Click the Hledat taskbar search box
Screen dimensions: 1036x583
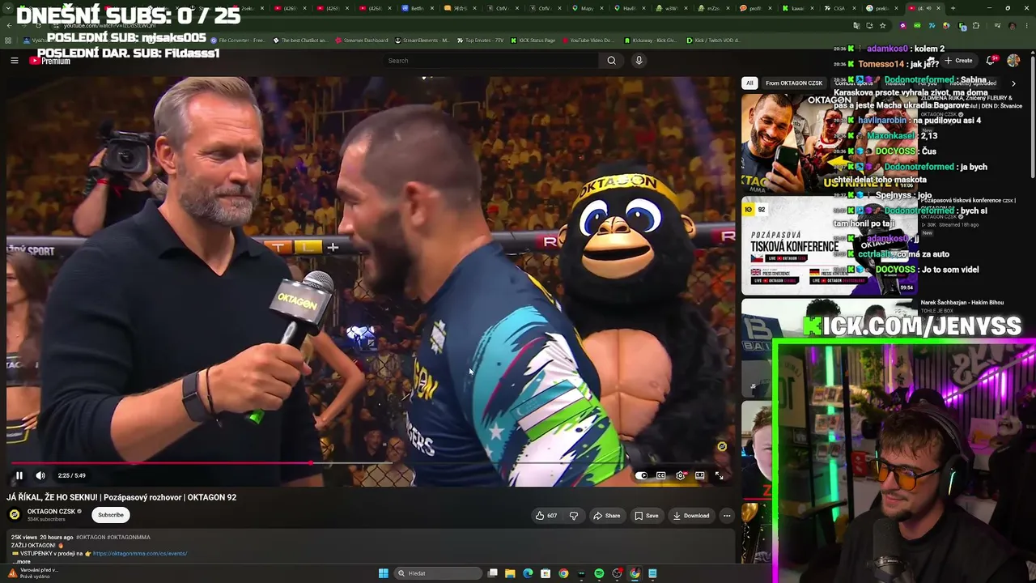(x=438, y=573)
